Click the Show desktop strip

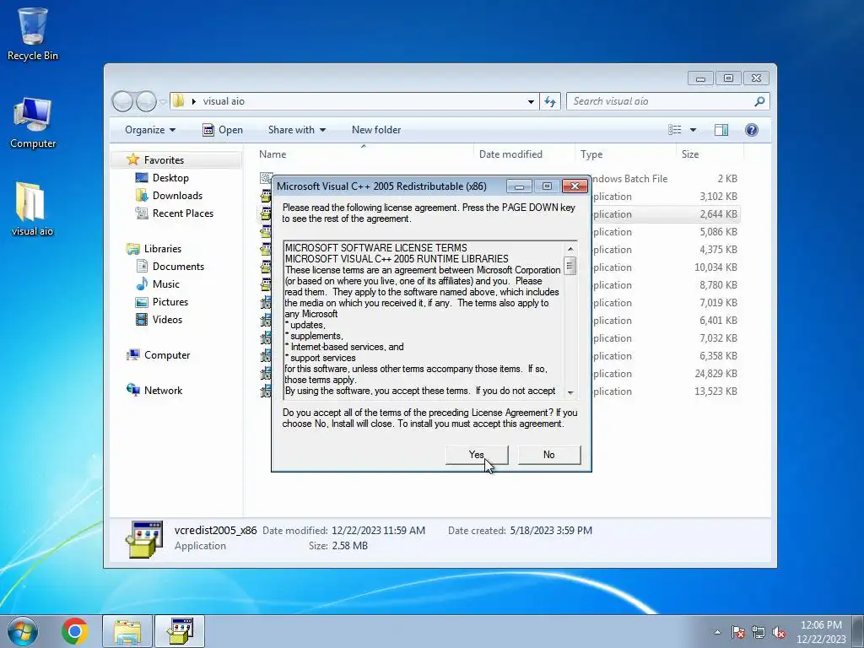tap(858, 631)
